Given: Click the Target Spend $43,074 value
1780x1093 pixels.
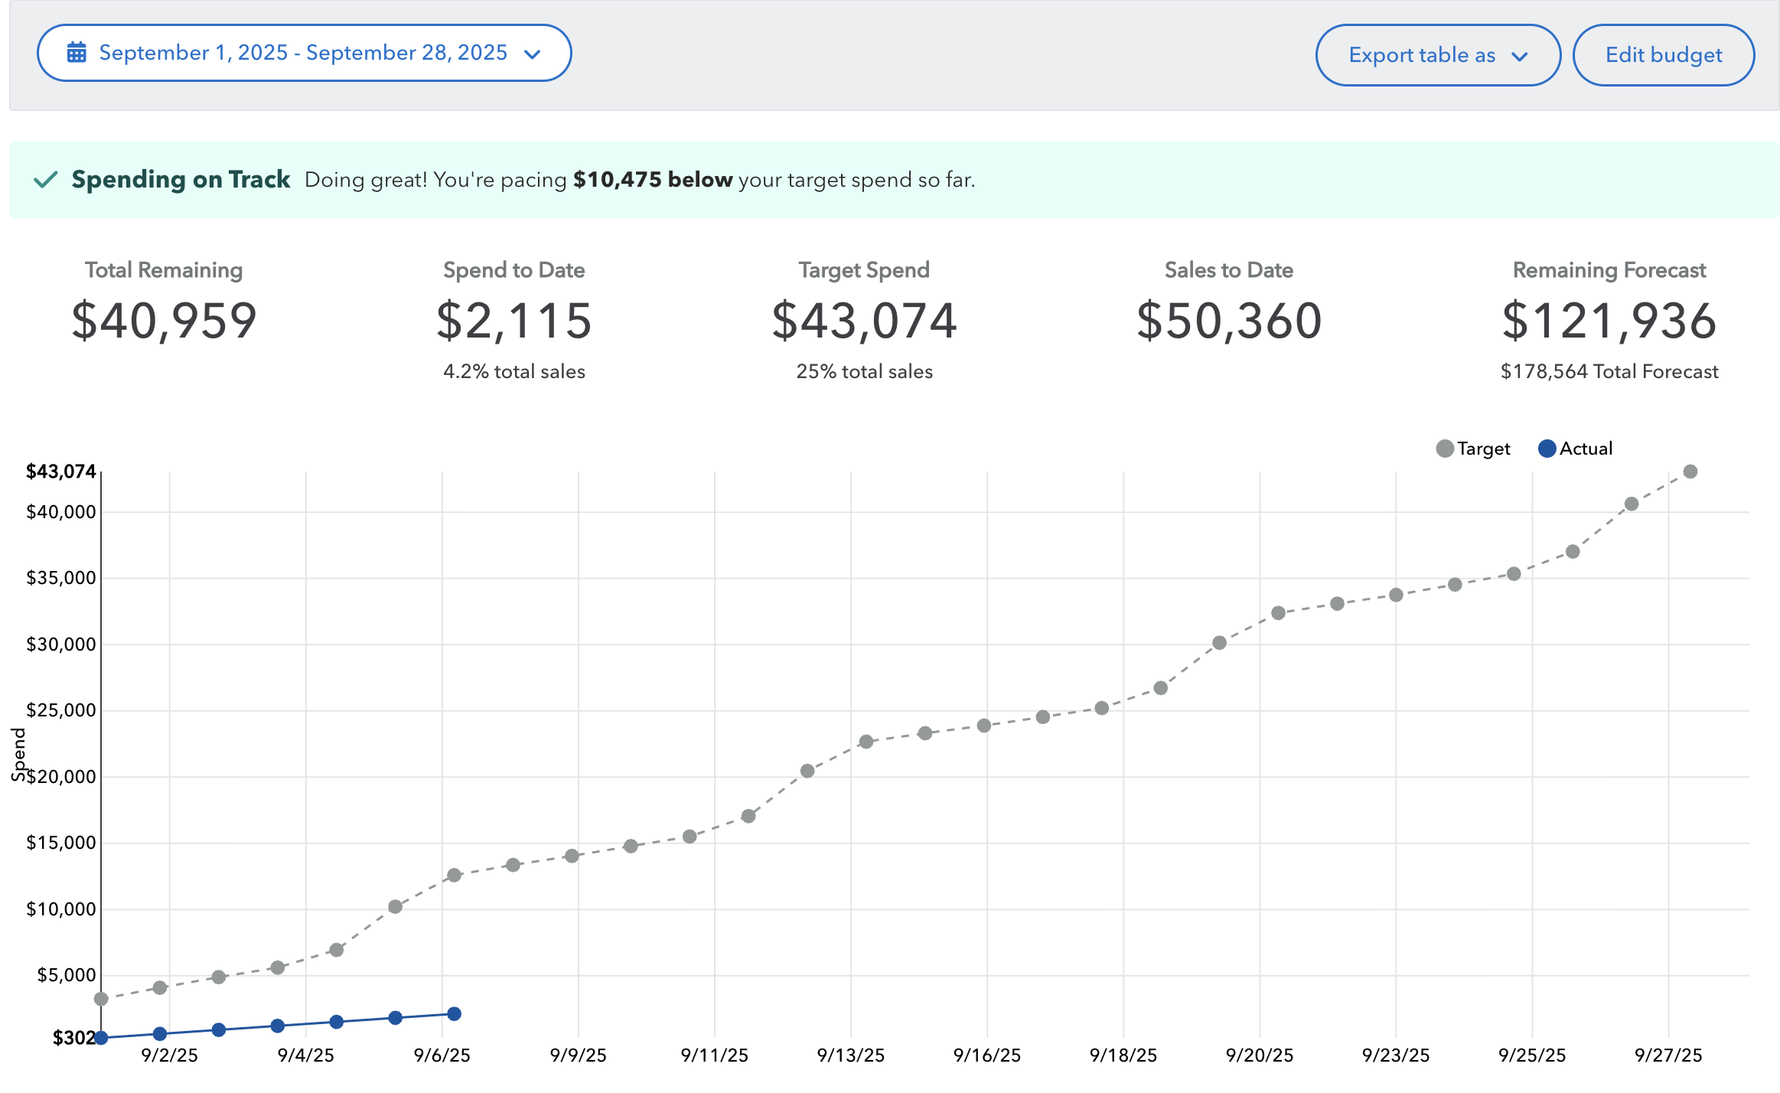Looking at the screenshot, I should 864,321.
